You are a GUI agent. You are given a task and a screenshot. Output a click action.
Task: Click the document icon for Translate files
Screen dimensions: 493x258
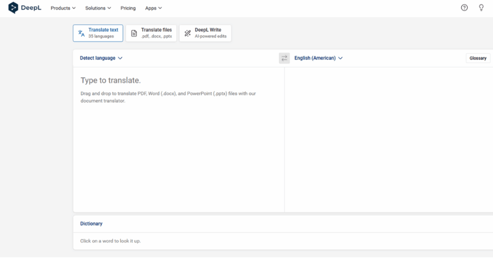click(x=134, y=33)
